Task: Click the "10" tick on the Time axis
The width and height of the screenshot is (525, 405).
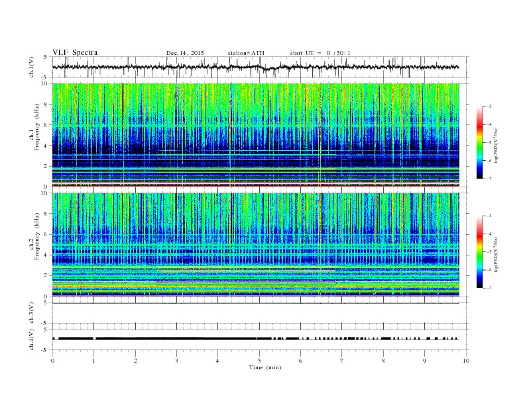Action: [466, 361]
